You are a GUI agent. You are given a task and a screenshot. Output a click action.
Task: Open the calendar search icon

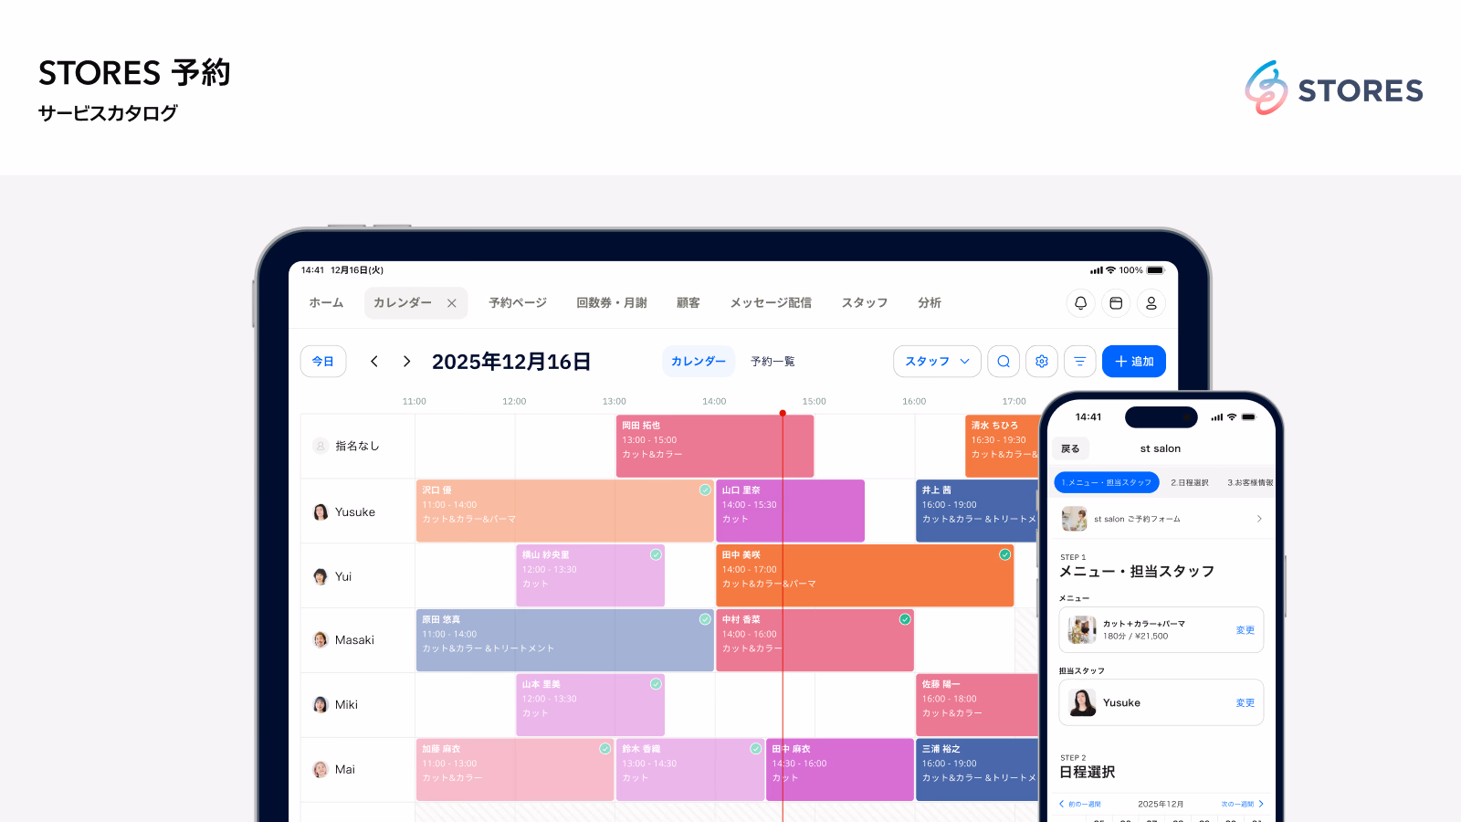coord(1003,361)
